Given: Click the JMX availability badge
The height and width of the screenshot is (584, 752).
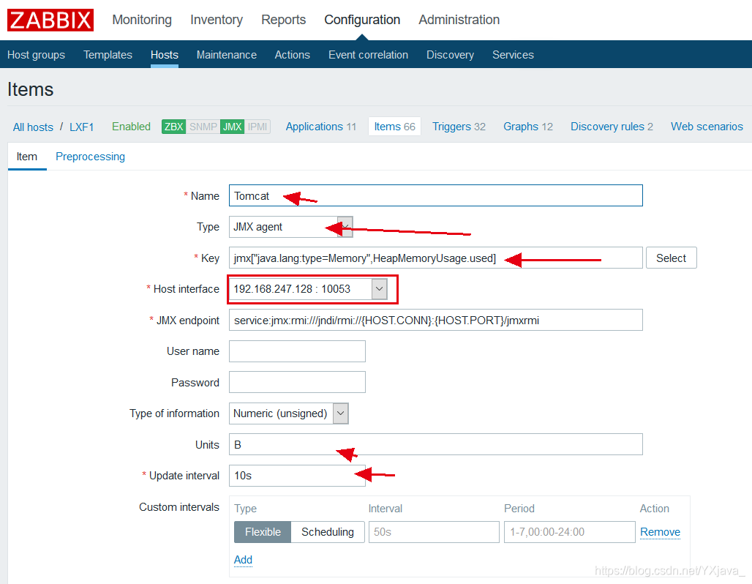Looking at the screenshot, I should coord(232,127).
